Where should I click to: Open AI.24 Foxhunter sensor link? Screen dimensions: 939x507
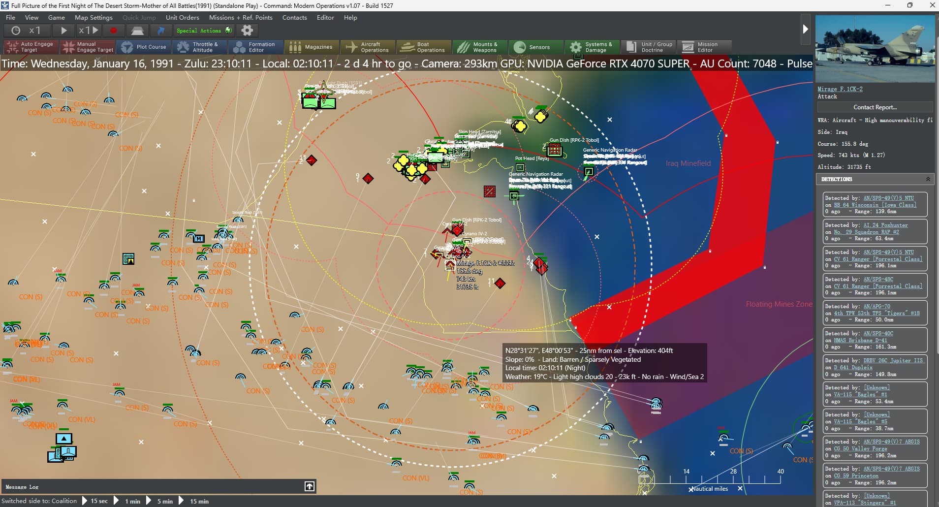(x=886, y=225)
